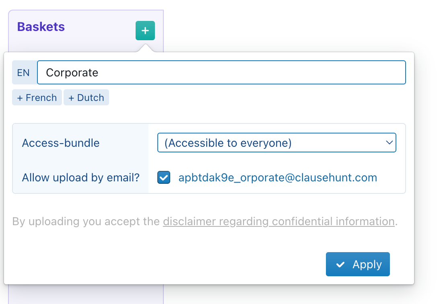Open the clausehunt.com upload email address
Viewport: 441px width, 304px height.
(x=278, y=177)
